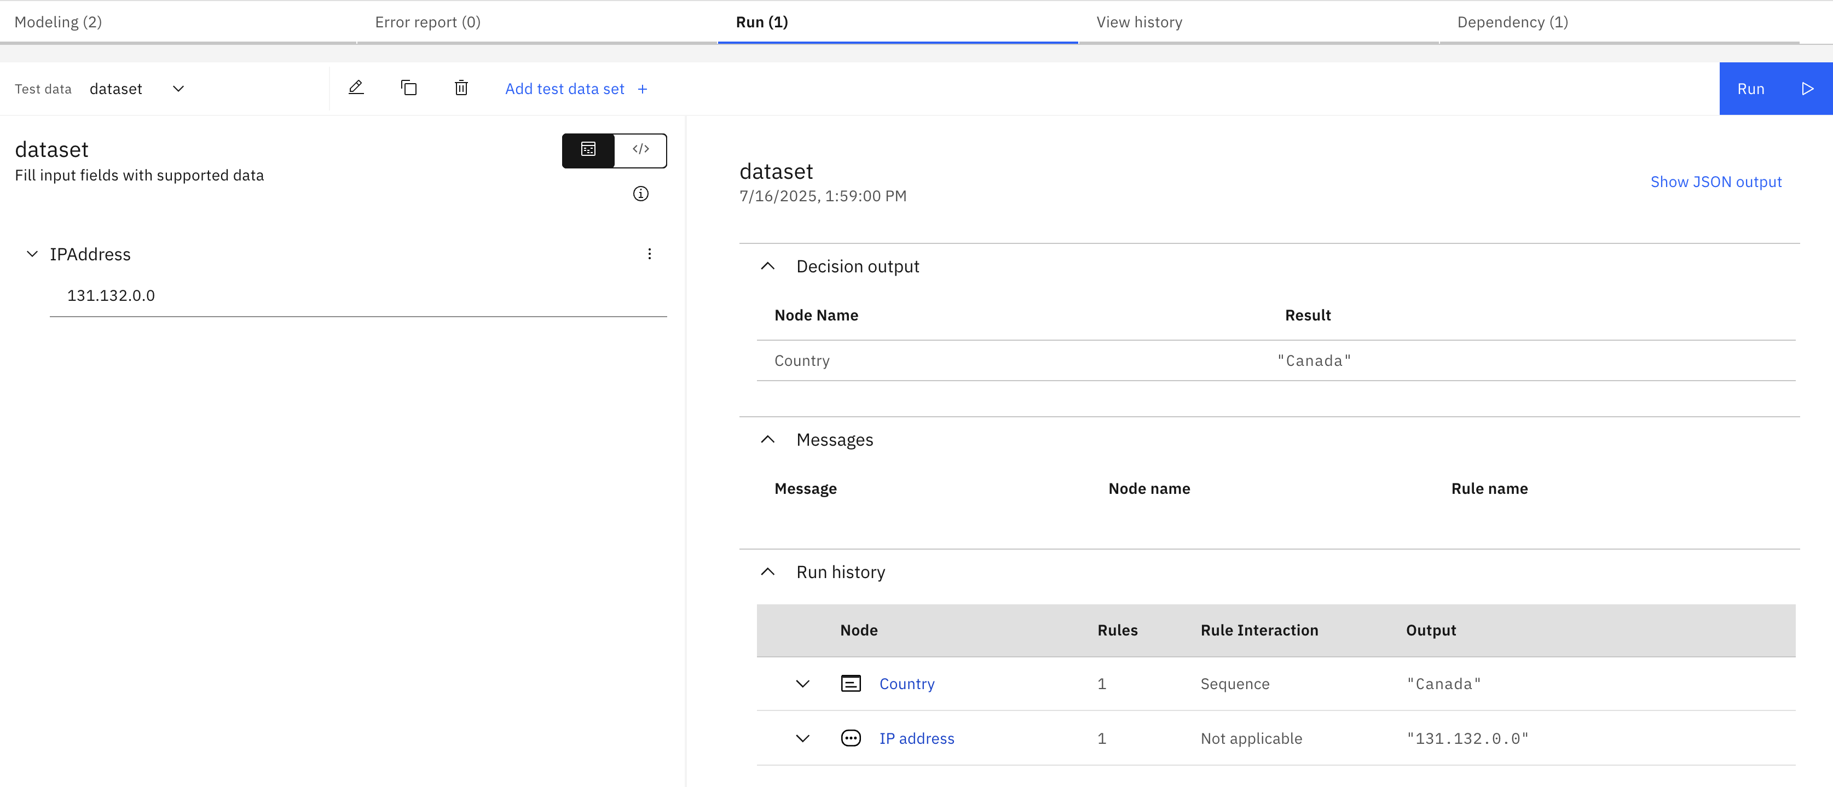Select the Run (1) tab
Viewport: 1833px width, 787px height.
[898, 22]
